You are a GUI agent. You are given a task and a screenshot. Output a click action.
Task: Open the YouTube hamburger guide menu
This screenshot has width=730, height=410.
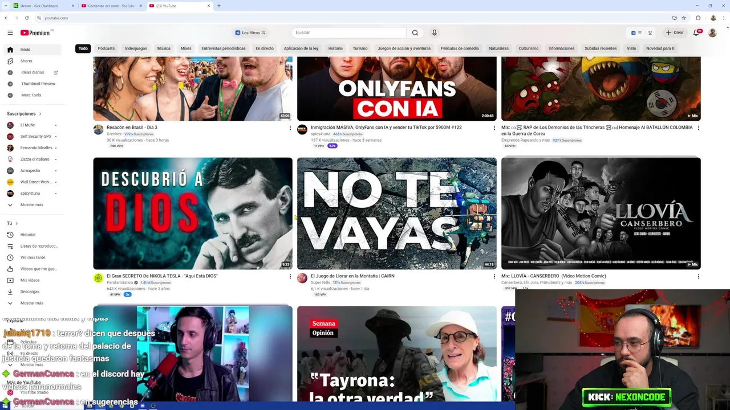pos(10,33)
